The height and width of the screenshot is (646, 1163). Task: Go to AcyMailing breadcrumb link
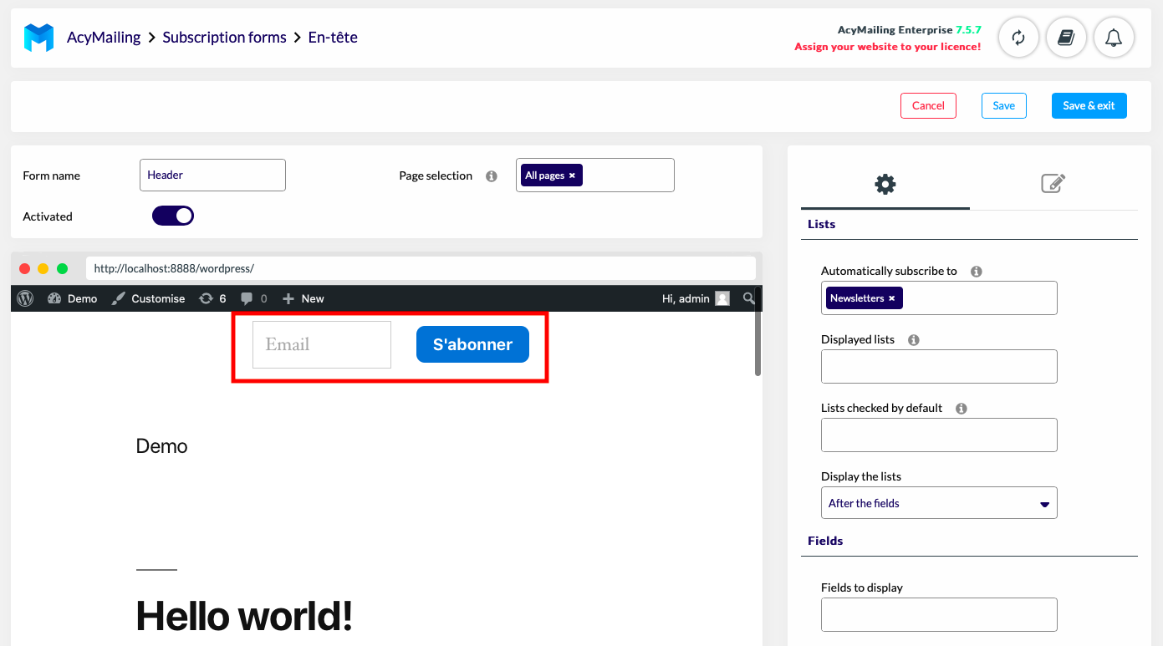coord(104,38)
